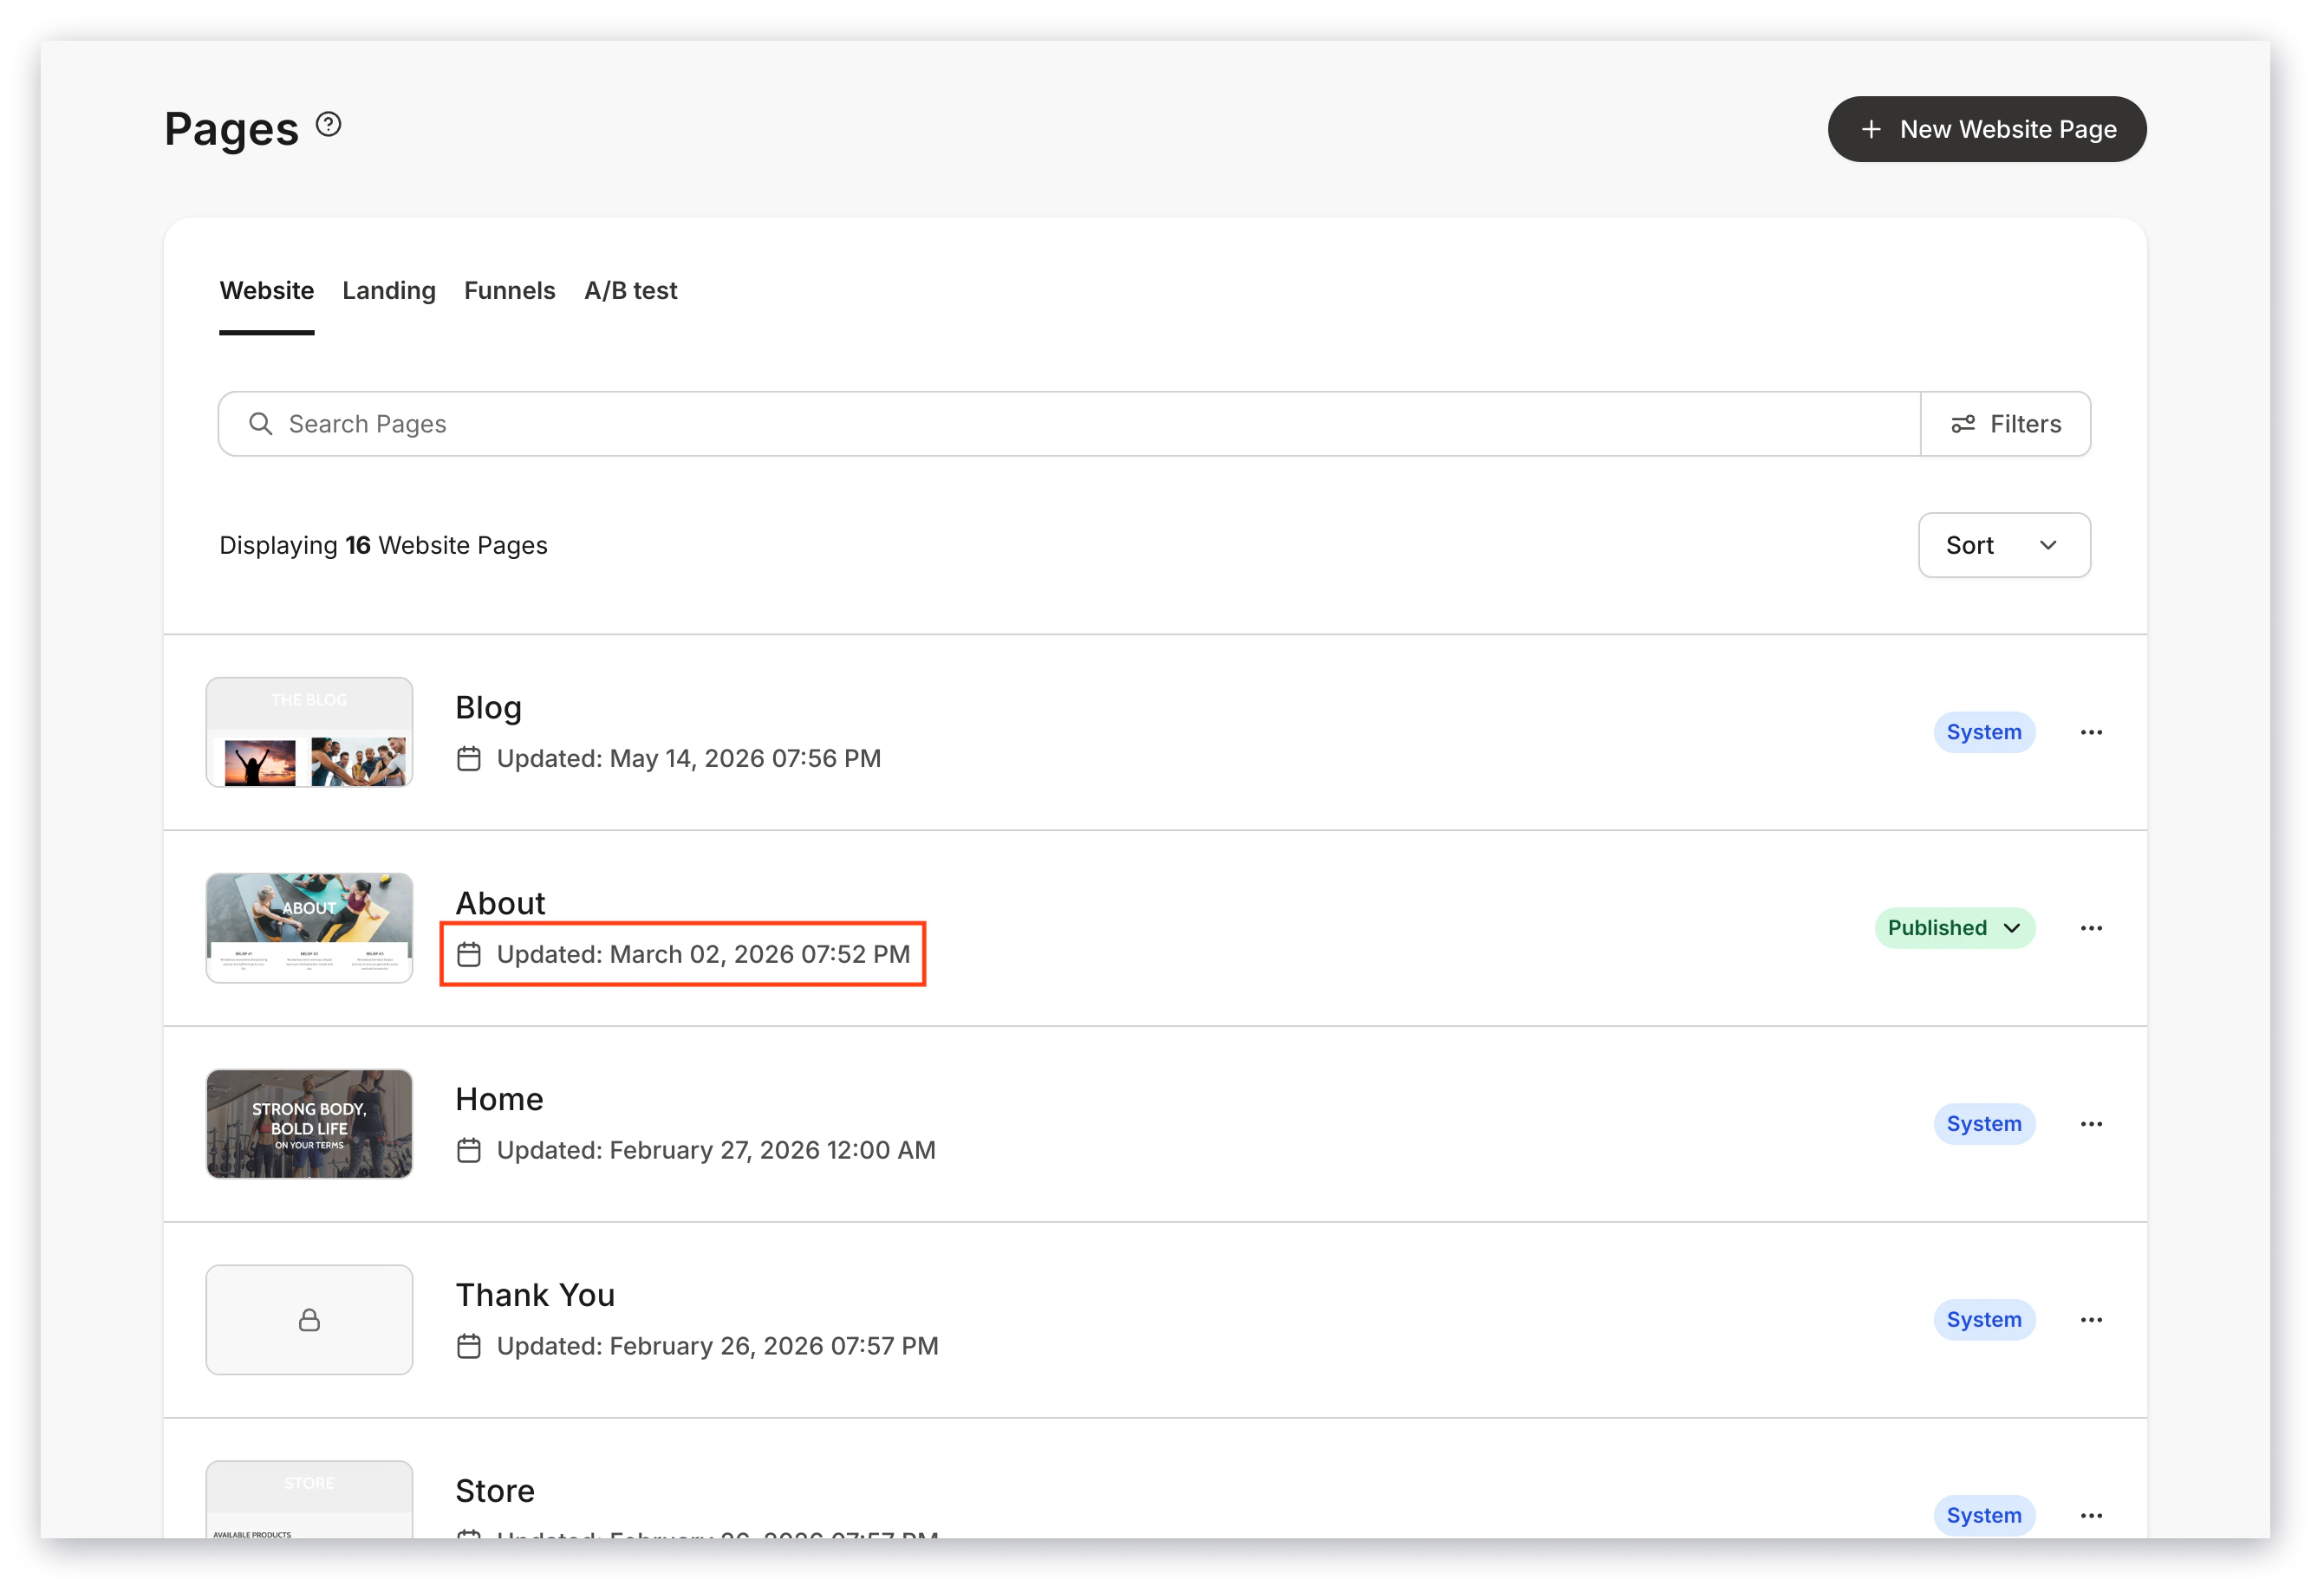Click the Store page thumbnail
Image resolution: width=2311 pixels, height=1579 pixels.
(x=309, y=1499)
